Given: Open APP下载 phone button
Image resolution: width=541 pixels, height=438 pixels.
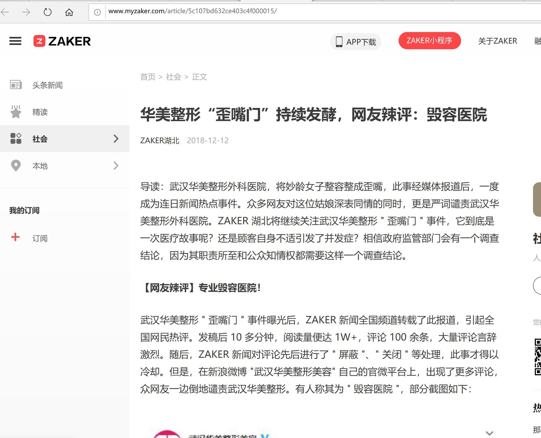Looking at the screenshot, I should [x=356, y=42].
